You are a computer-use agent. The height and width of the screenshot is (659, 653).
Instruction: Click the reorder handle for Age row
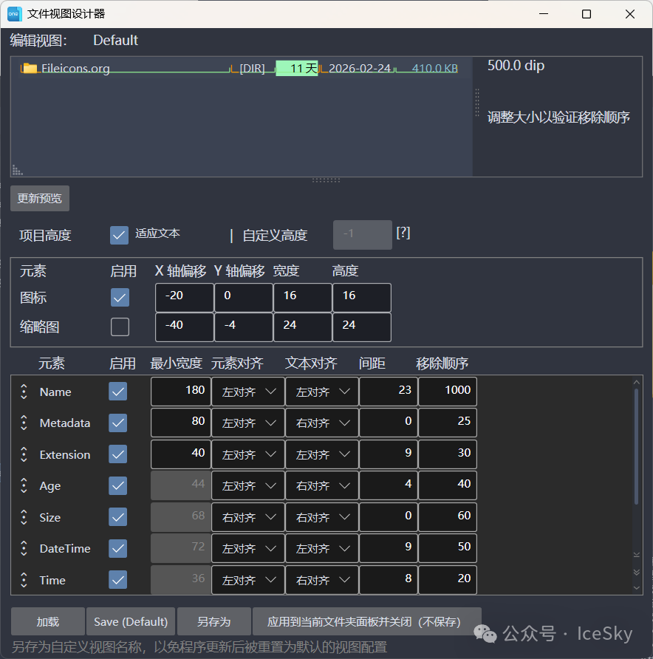pos(24,486)
